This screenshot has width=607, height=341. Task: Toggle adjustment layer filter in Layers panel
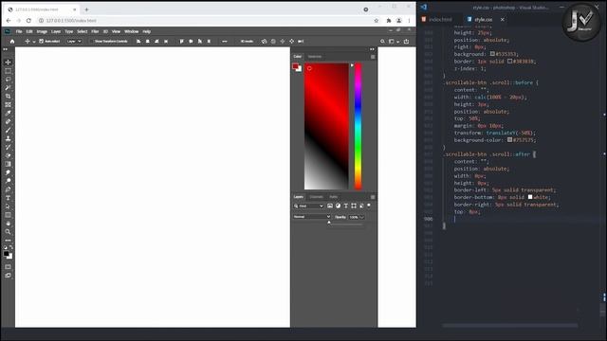point(338,206)
